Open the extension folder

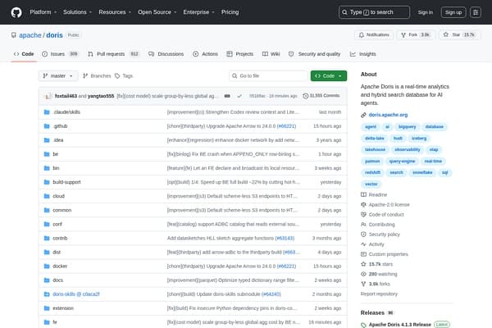click(63, 308)
